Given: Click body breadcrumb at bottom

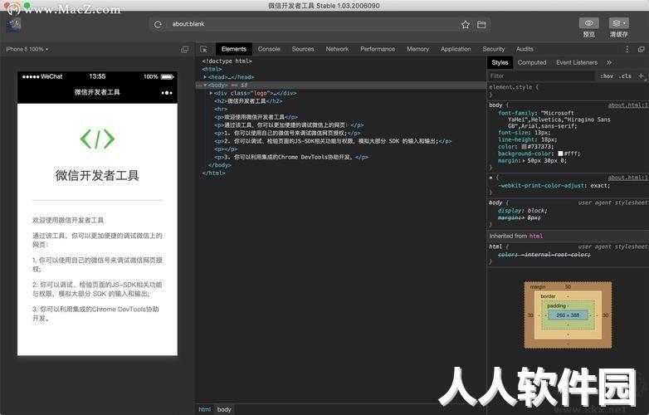Looking at the screenshot, I should (224, 410).
